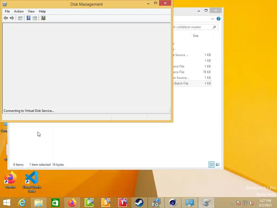Image resolution: width=277 pixels, height=208 pixels.
Task: Toggle the Show/Hide Console Tree toolbar icon
Action: (20, 18)
